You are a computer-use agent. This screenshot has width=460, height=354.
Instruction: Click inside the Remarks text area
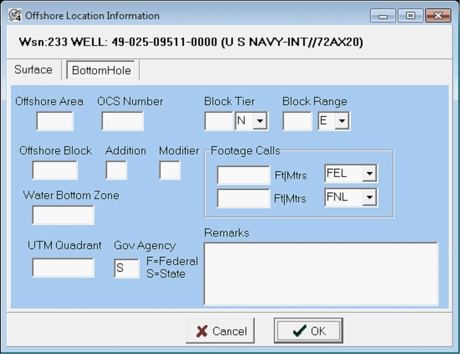[x=321, y=274]
